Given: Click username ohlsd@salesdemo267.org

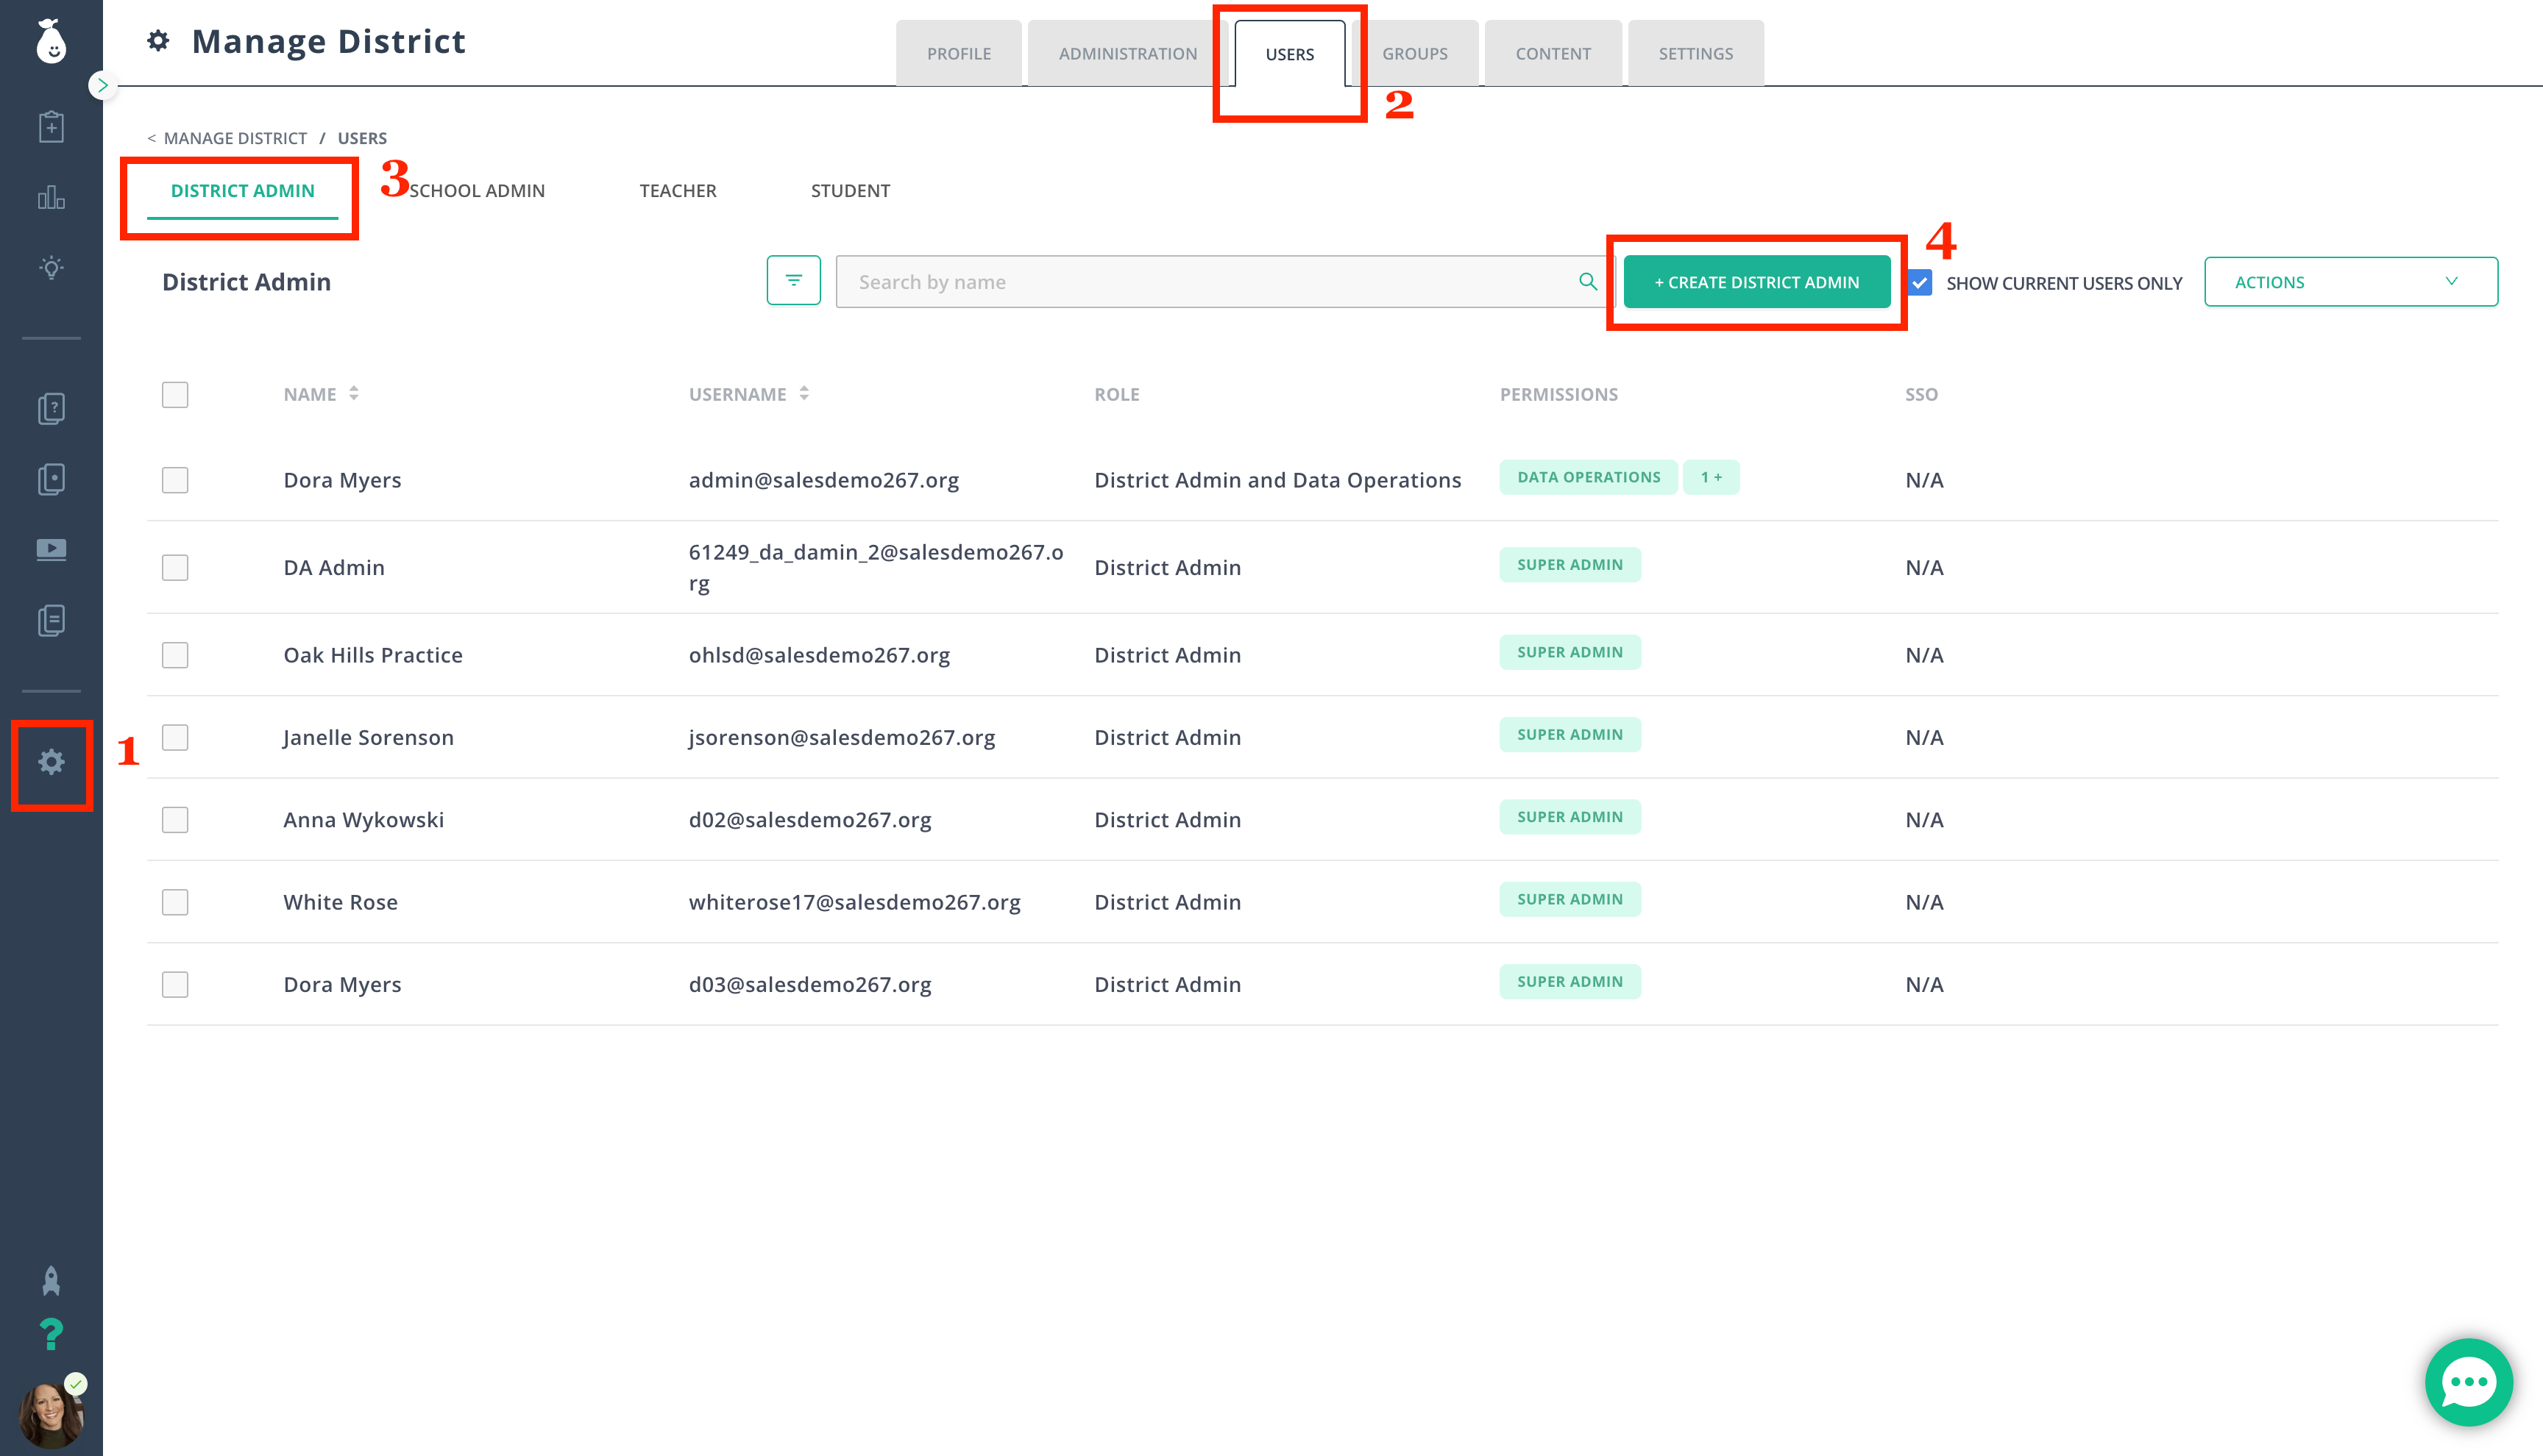Looking at the screenshot, I should tap(819, 655).
